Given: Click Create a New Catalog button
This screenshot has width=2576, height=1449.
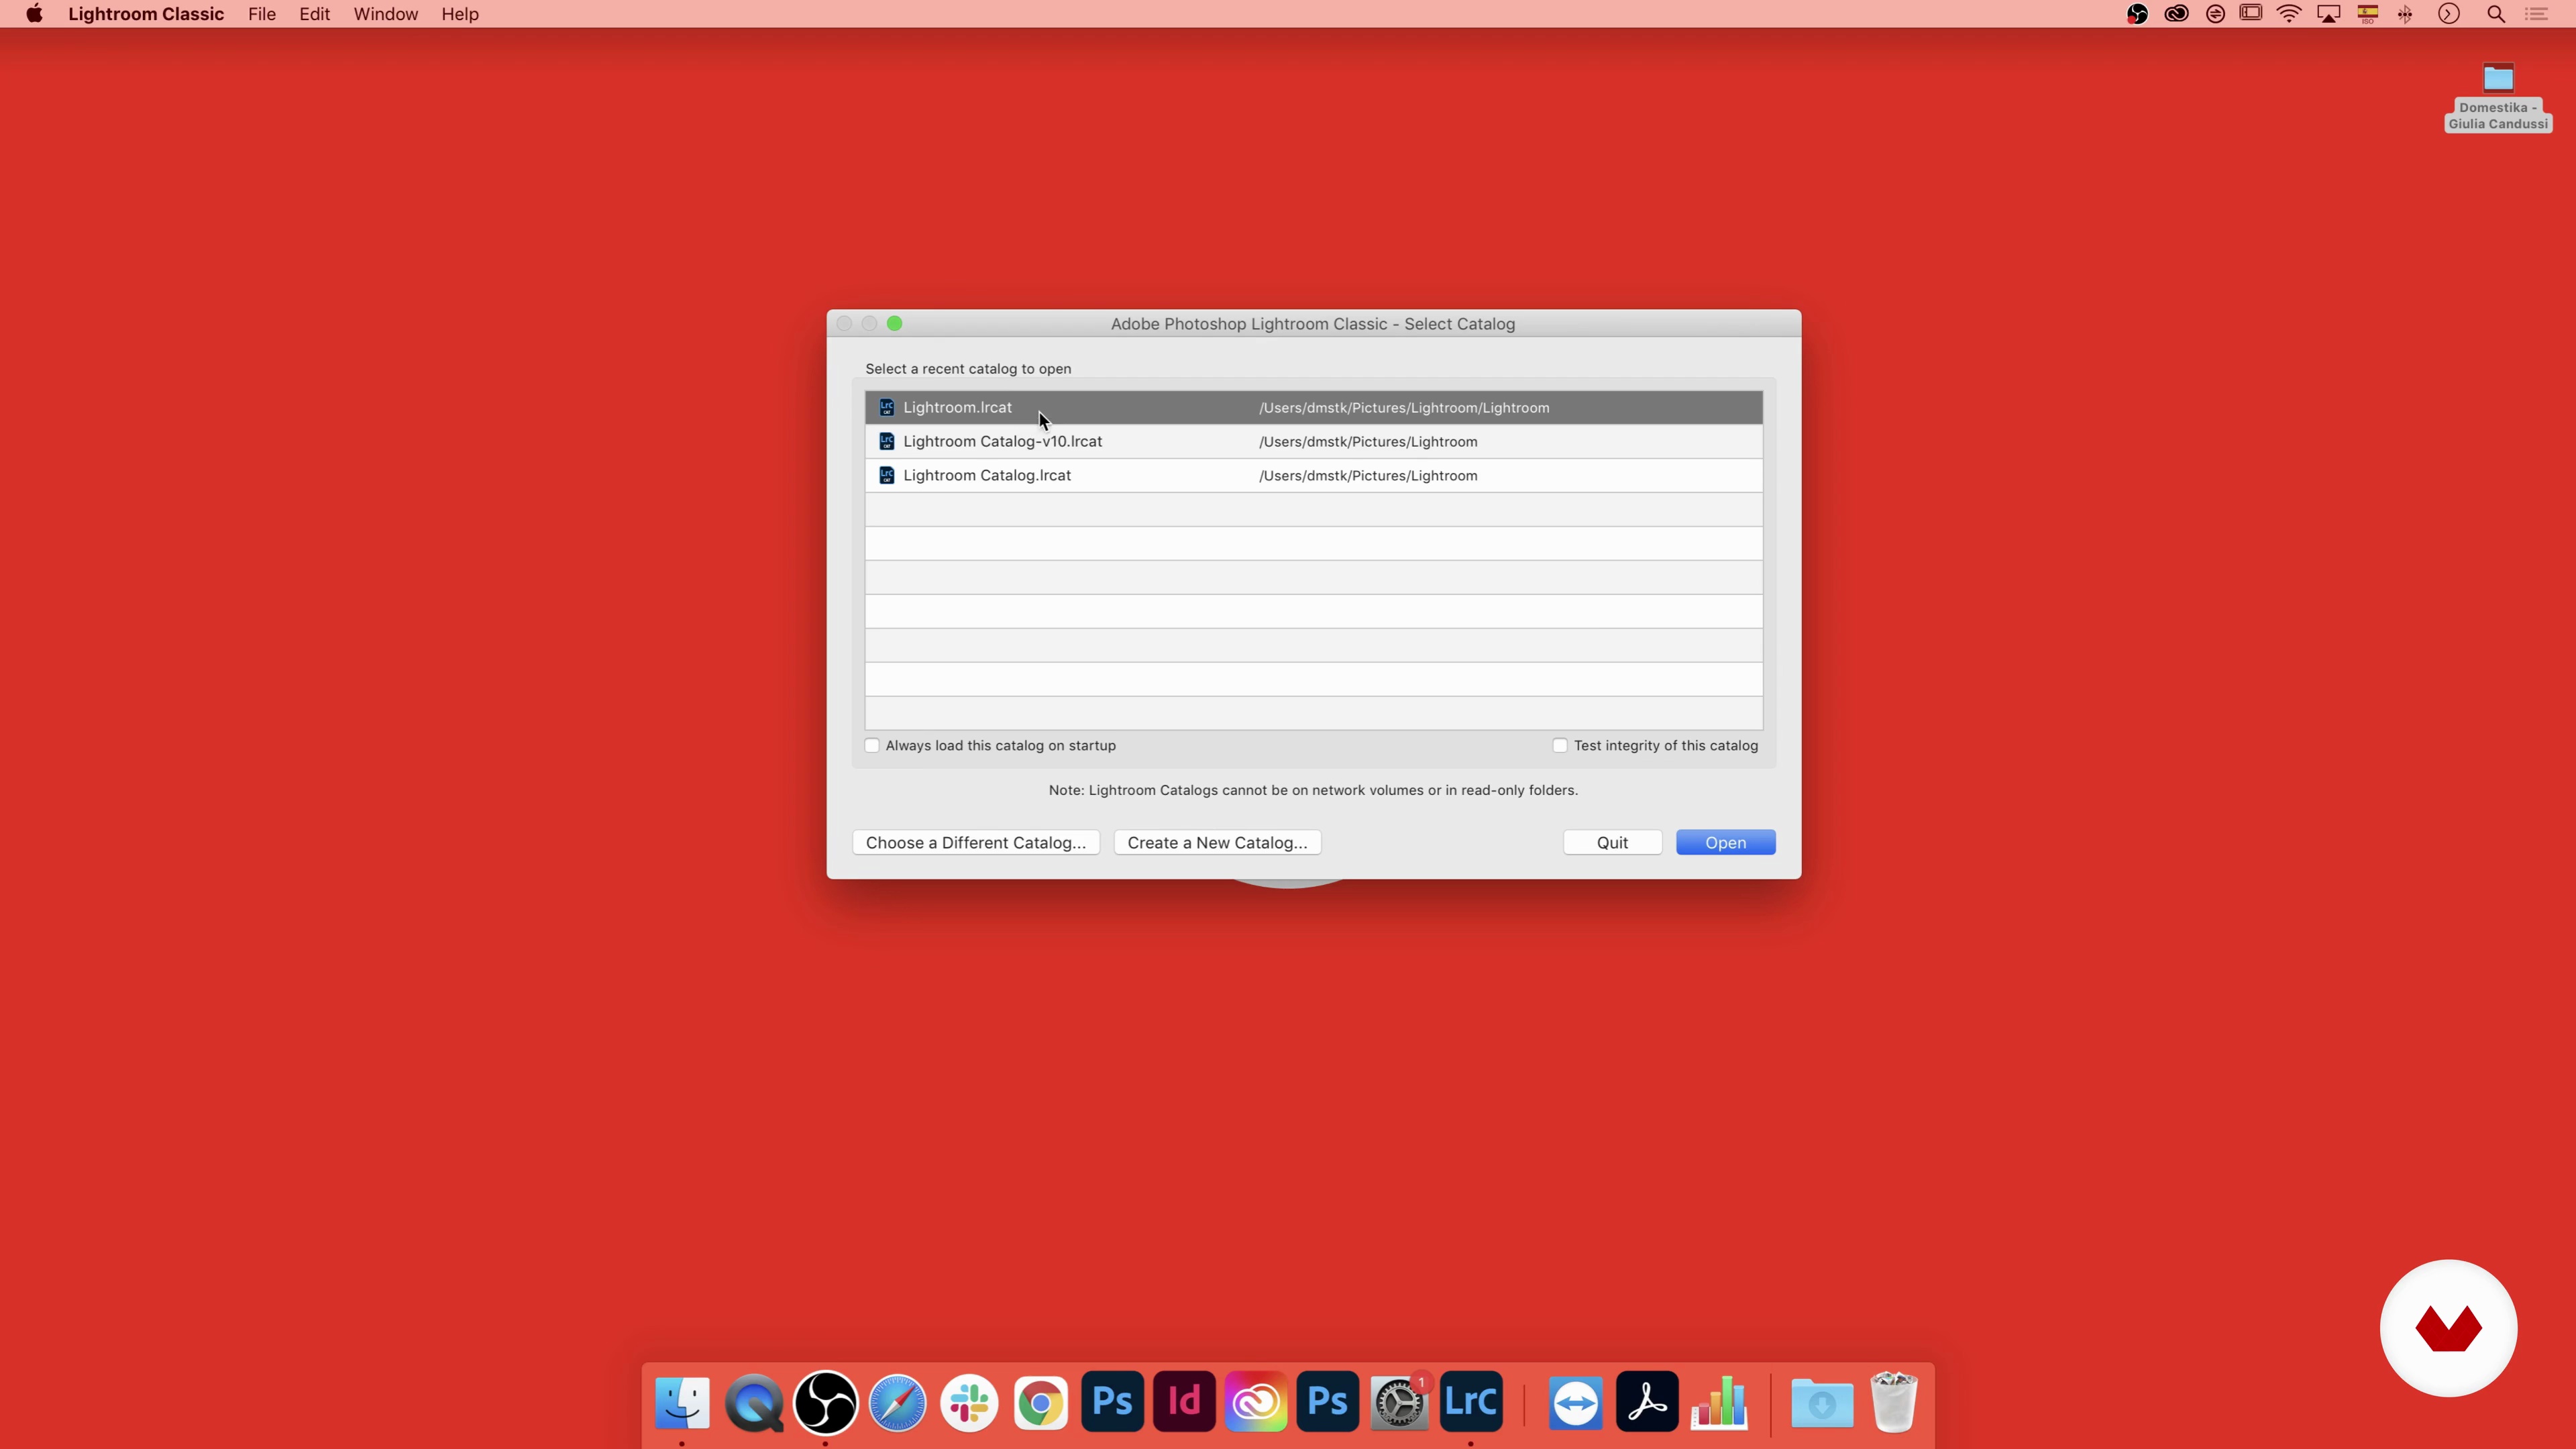Looking at the screenshot, I should pos(1217,842).
